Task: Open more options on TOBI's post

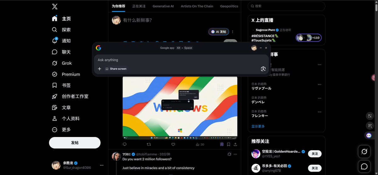Action: coord(236,154)
